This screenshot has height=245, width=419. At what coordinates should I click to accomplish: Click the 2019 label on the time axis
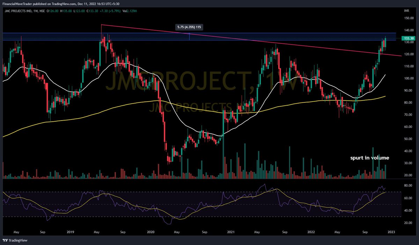[x=71, y=231]
